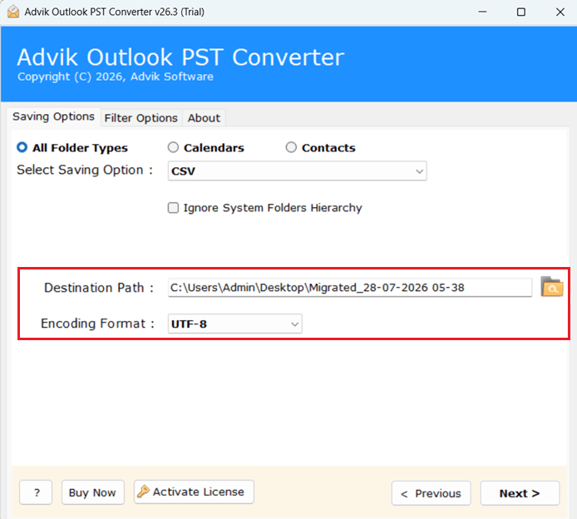This screenshot has width=577, height=519.
Task: Click the Activate License button
Action: tap(194, 492)
